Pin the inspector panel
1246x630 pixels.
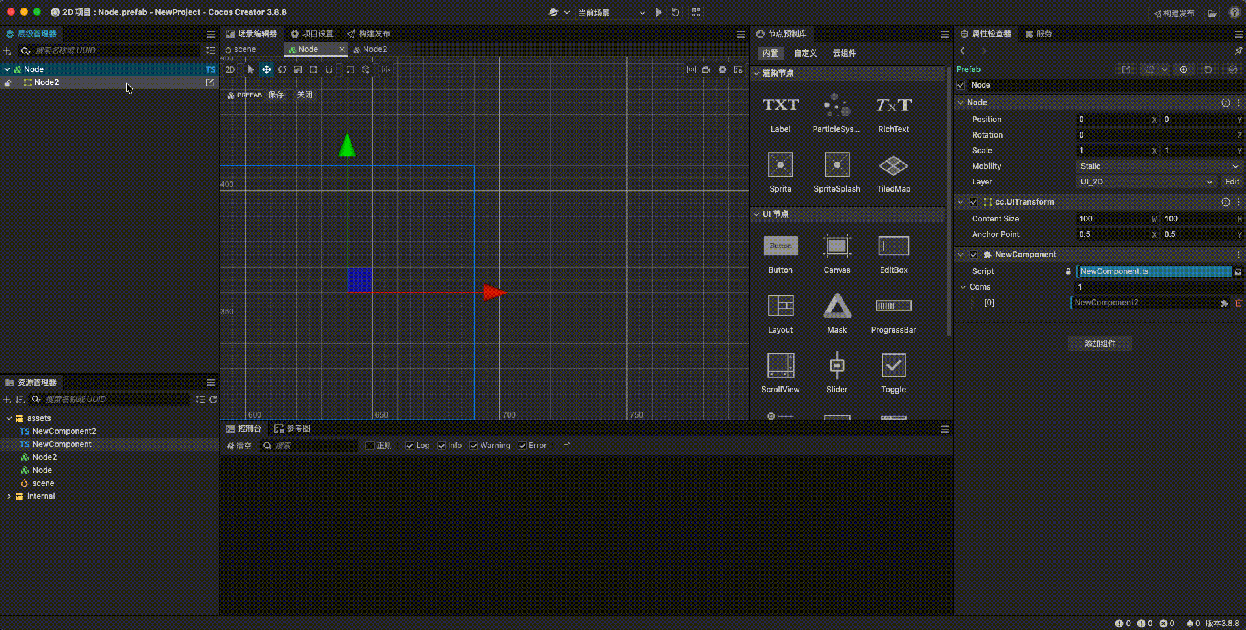[1238, 51]
